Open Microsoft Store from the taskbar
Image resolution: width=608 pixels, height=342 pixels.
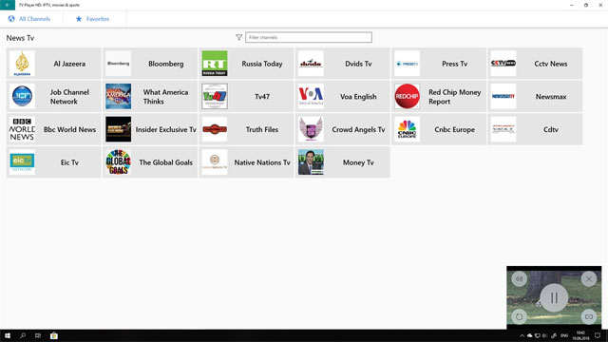[x=54, y=335]
